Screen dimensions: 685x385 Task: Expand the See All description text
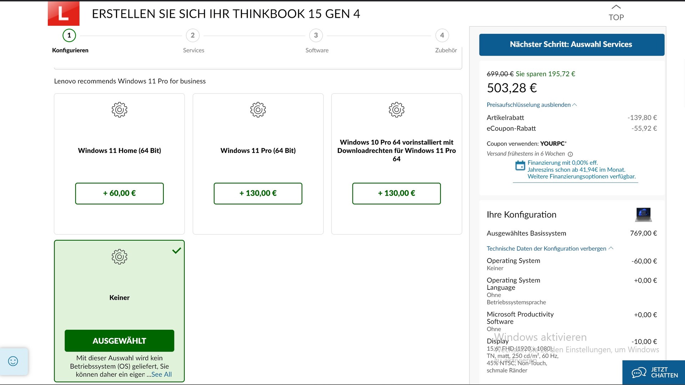tap(161, 374)
